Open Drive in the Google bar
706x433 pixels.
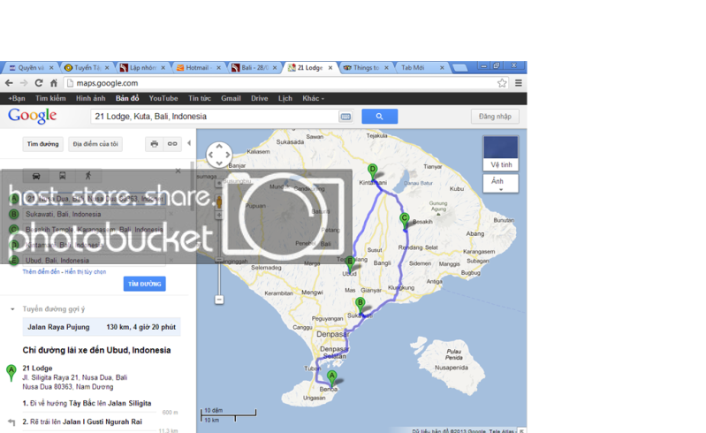pos(260,98)
